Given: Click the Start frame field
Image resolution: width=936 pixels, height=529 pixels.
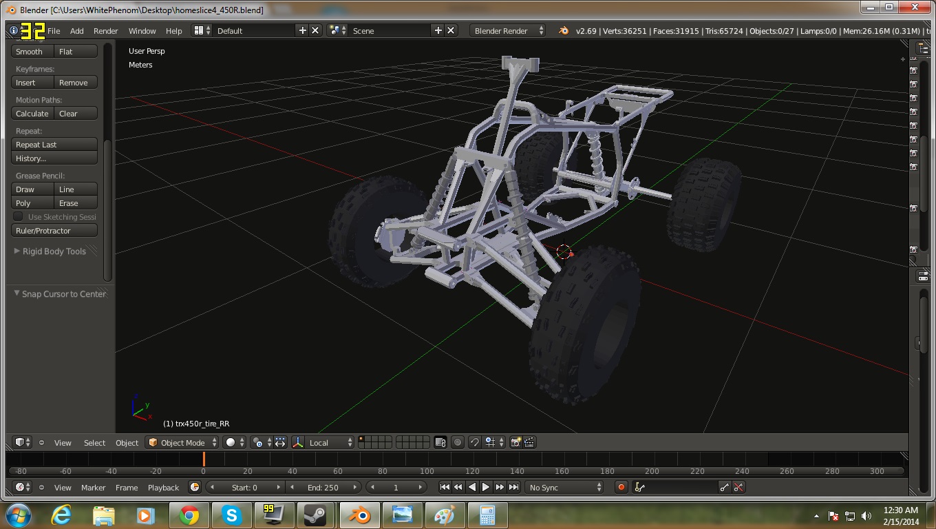Looking at the screenshot, I should tap(245, 487).
